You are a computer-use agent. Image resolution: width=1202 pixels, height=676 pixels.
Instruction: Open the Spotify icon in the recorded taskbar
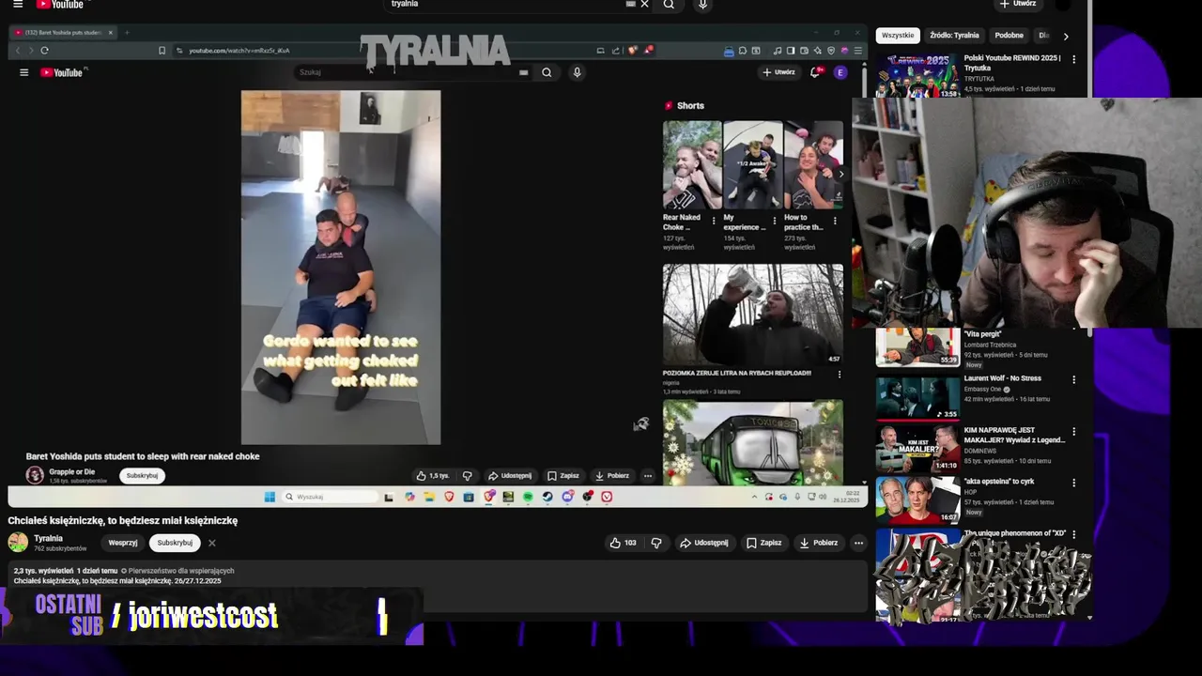[528, 497]
